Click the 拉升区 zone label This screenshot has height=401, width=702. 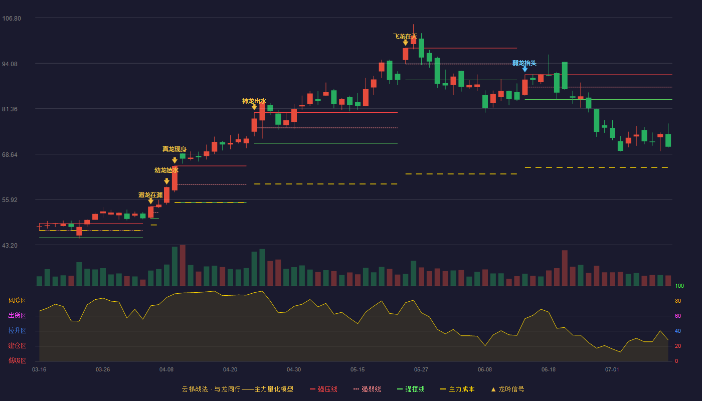pyautogui.click(x=17, y=331)
